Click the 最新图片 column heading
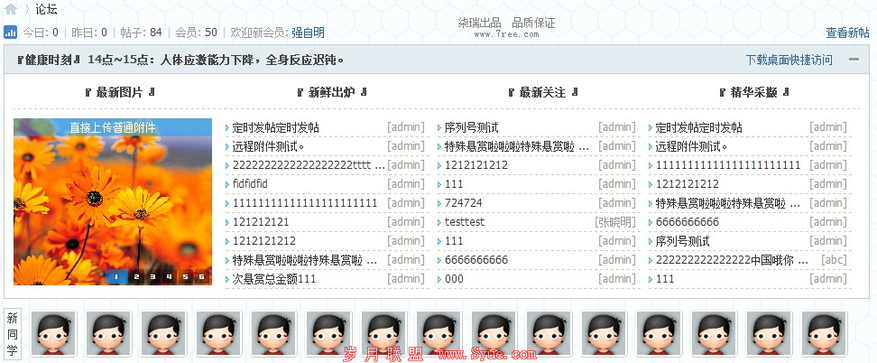 118,92
